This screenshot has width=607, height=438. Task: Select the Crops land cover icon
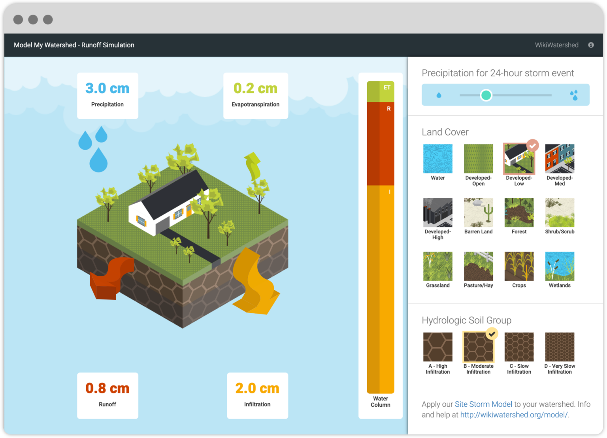(519, 266)
